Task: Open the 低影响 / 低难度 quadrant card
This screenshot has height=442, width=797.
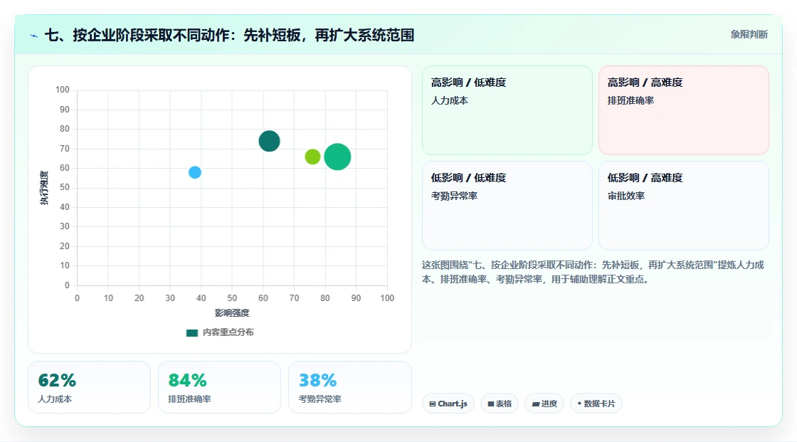Action: [x=507, y=206]
